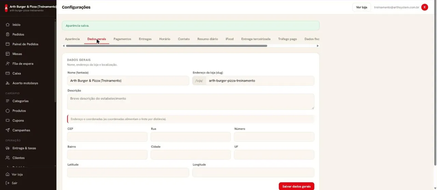Click the Caixa cash register icon

tap(8, 73)
